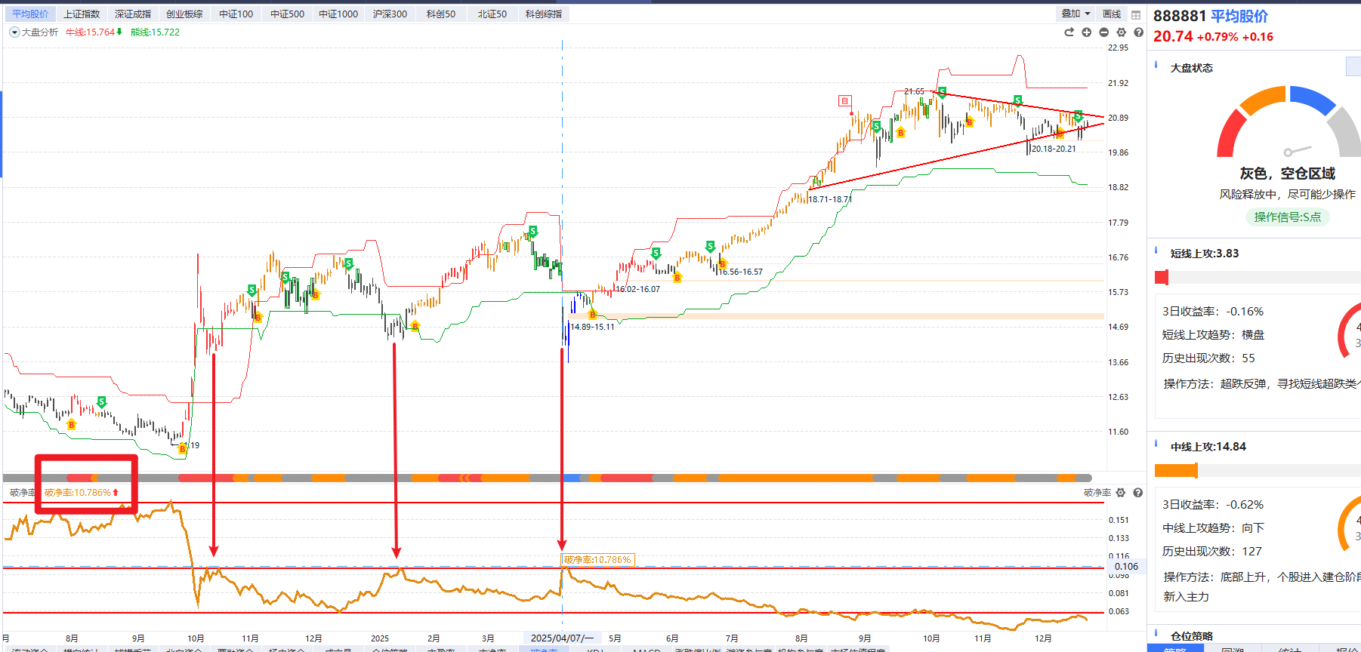Zoom in the chart with plus icon

point(1086,32)
